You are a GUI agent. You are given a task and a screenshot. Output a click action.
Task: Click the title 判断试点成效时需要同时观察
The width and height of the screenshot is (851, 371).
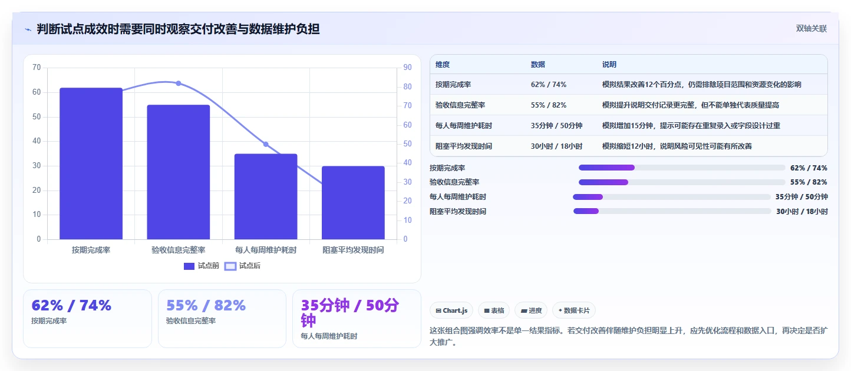point(178,29)
